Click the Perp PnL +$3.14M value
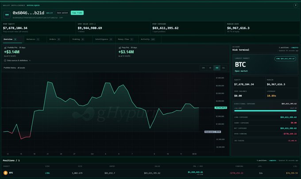 coord(126,52)
